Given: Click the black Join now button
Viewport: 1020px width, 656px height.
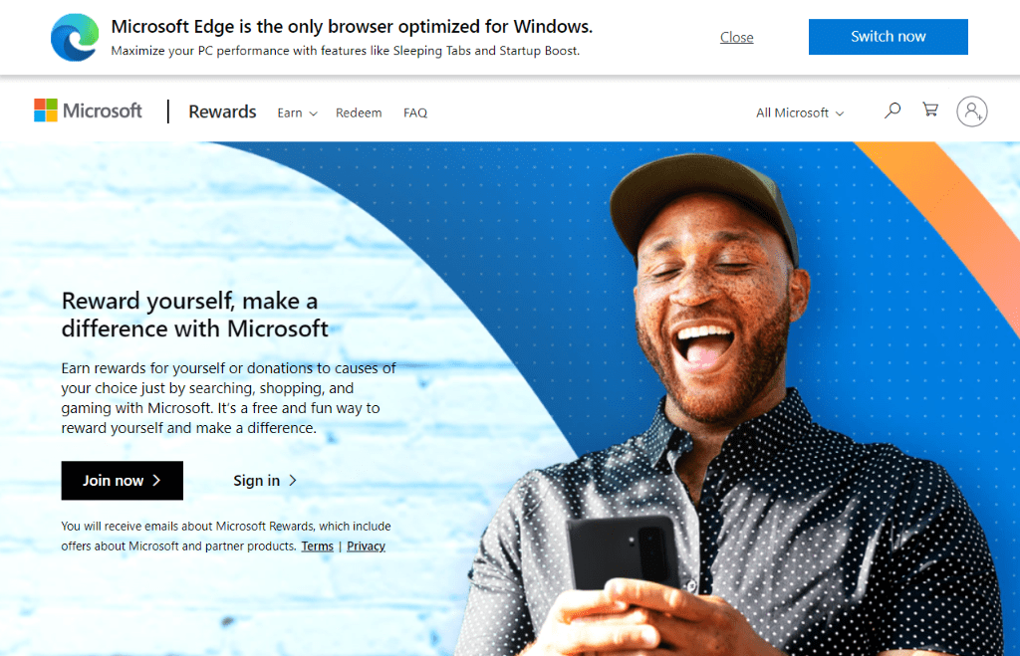Looking at the screenshot, I should 123,481.
